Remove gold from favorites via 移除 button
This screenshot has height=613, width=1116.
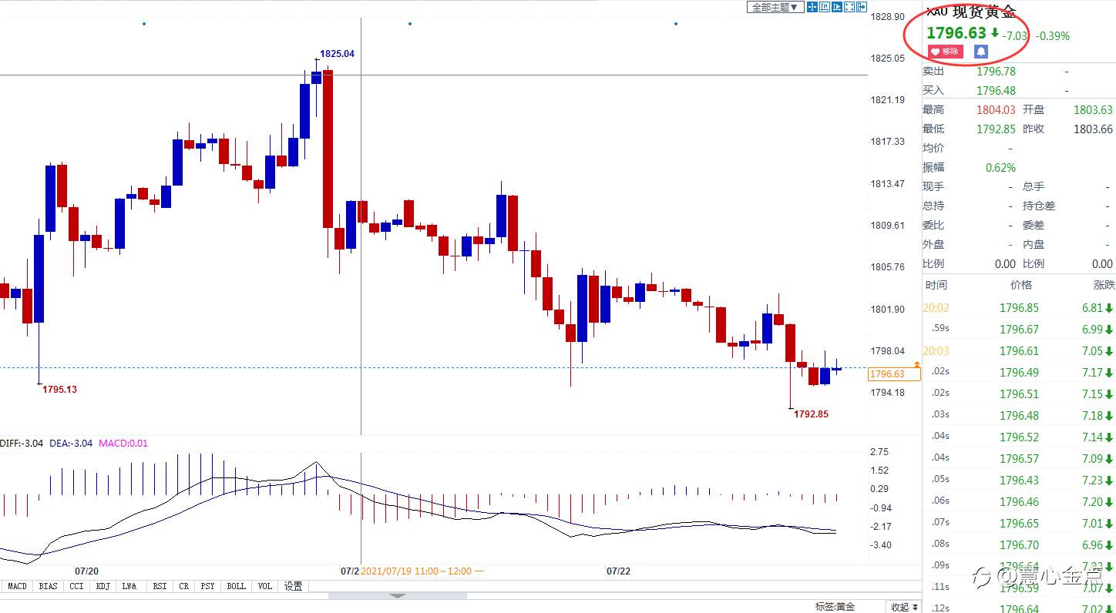coord(946,52)
